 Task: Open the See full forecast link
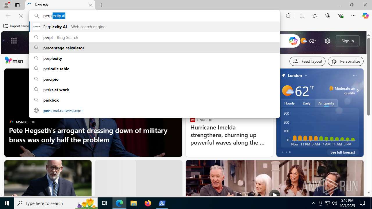tap(343, 152)
